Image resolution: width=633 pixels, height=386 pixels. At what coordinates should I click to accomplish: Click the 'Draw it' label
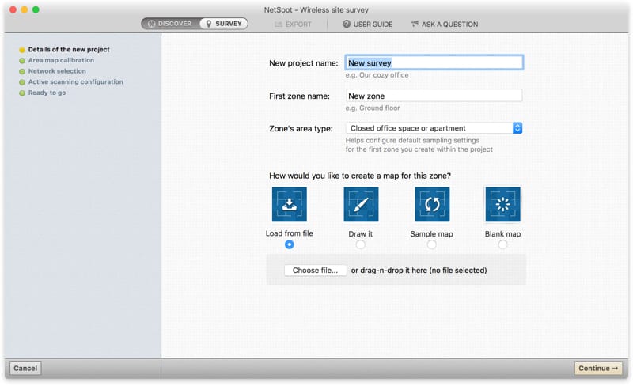click(361, 234)
